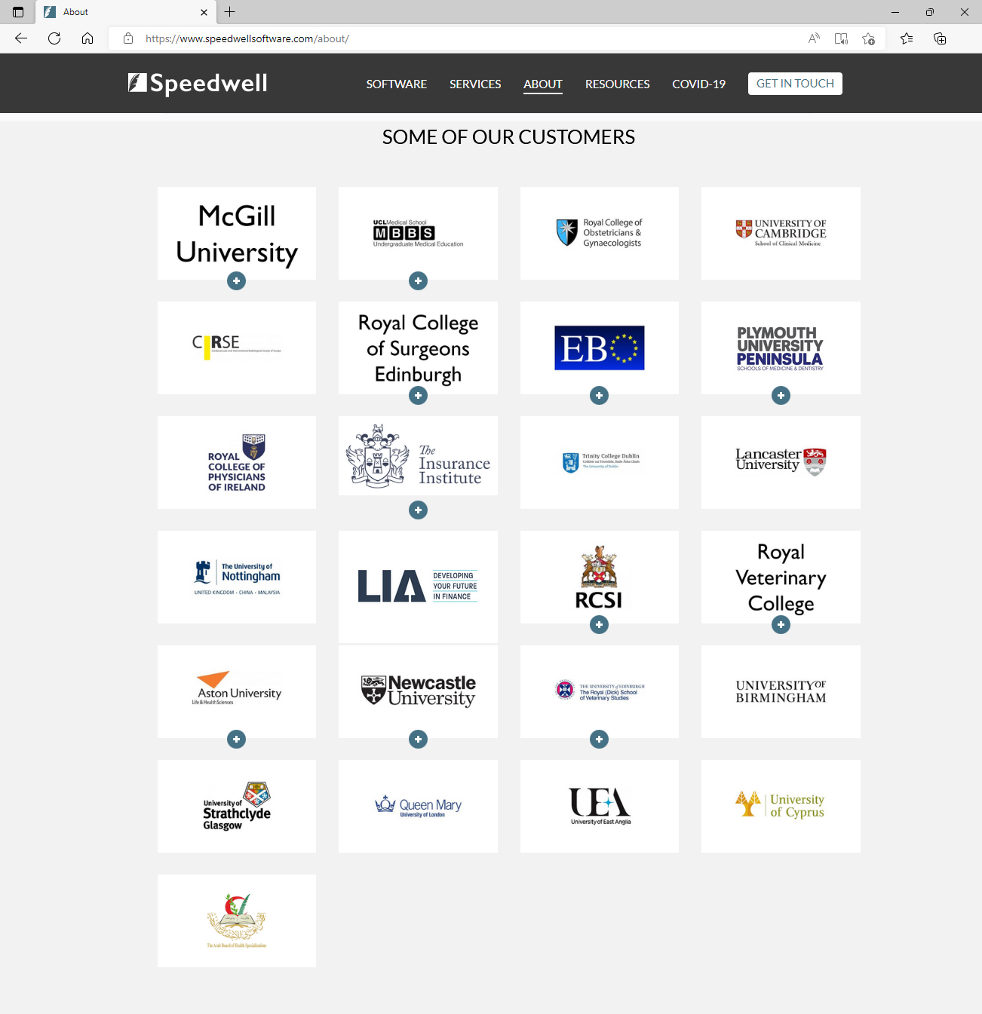
Task: Select the ABOUT menu item
Action: (543, 84)
